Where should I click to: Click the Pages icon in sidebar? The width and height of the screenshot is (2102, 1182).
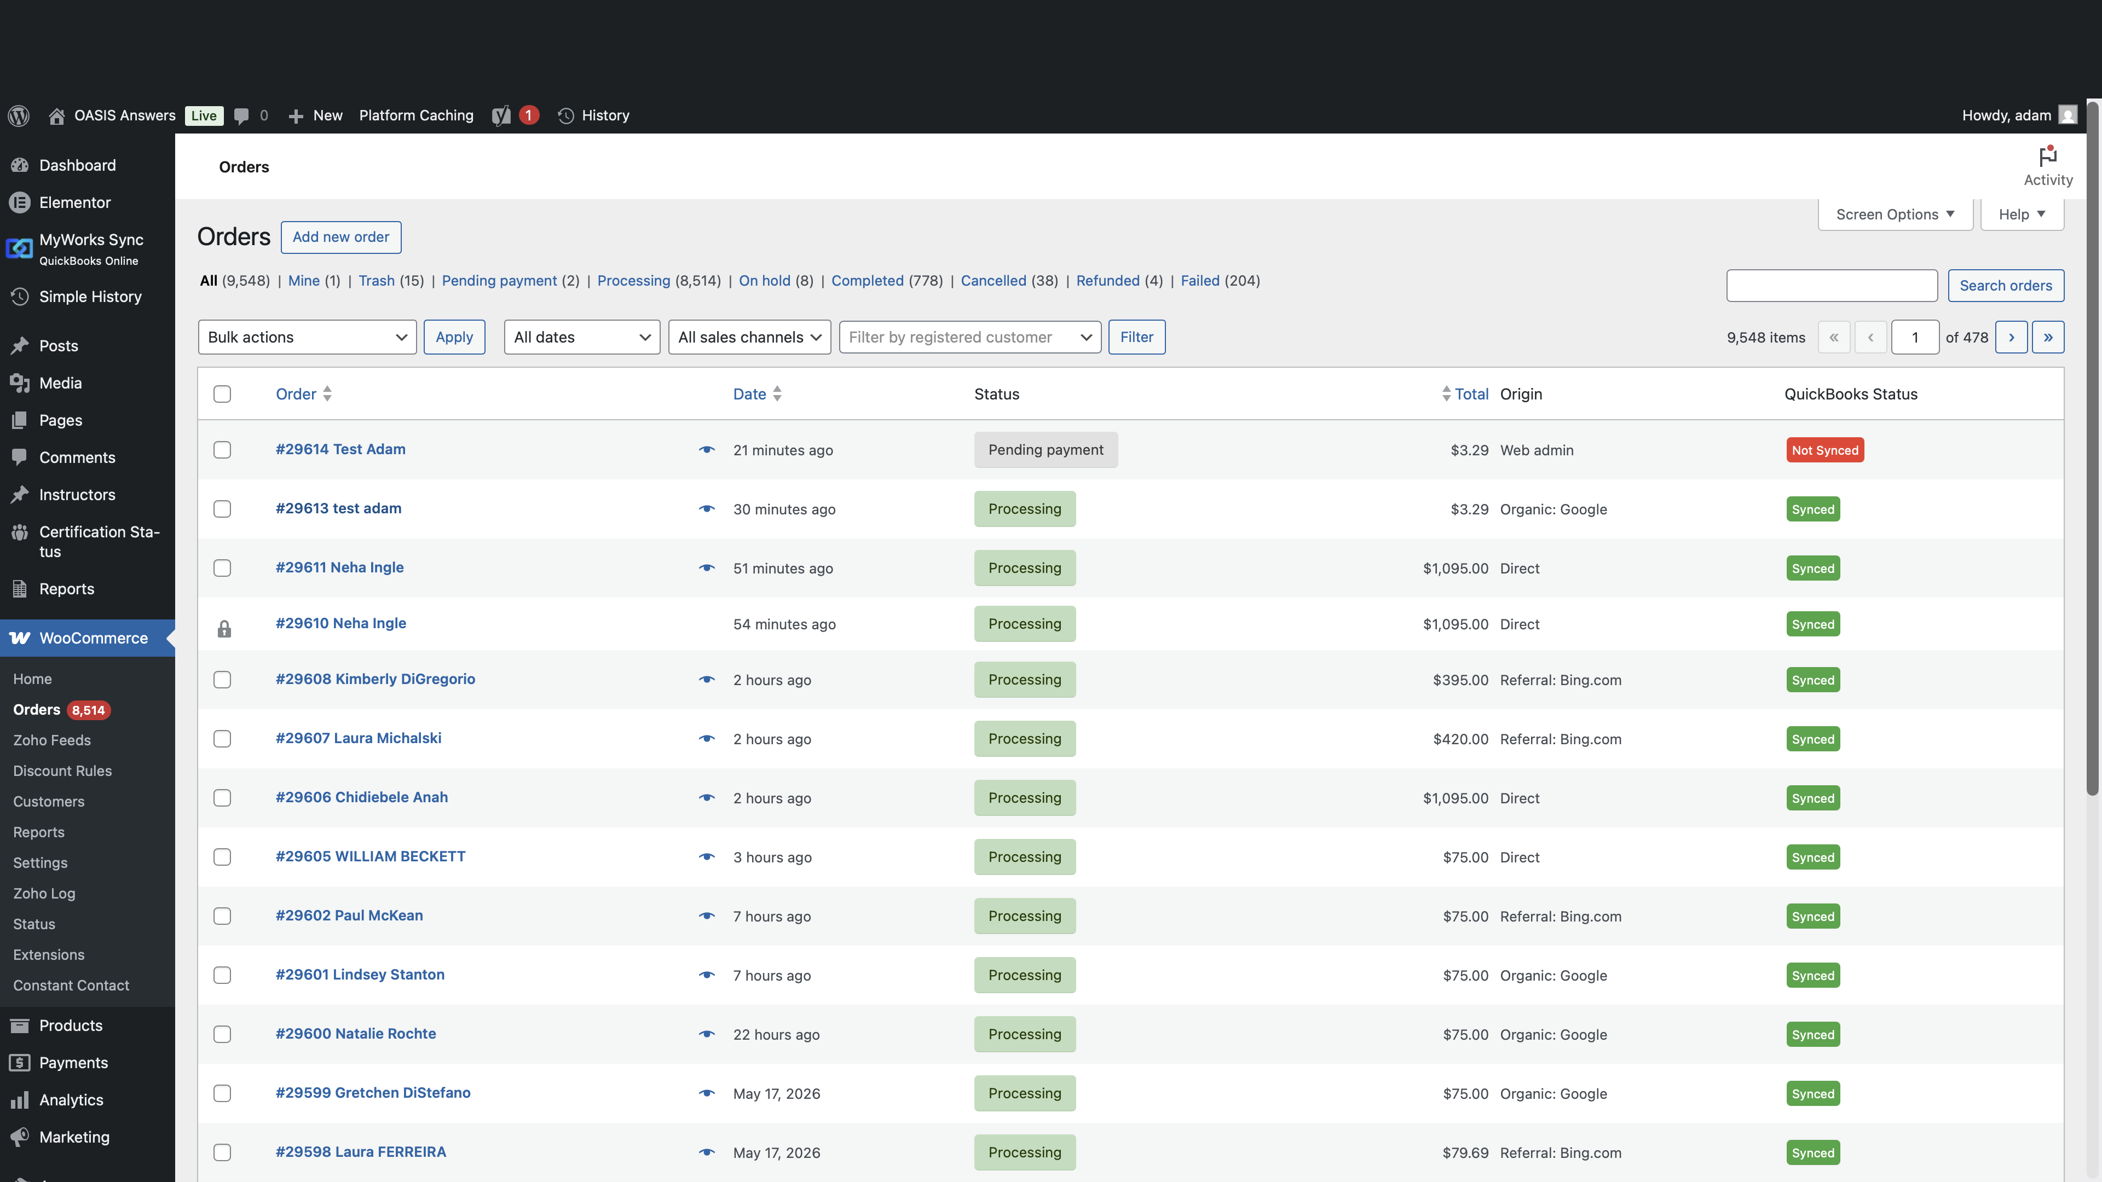(x=20, y=420)
